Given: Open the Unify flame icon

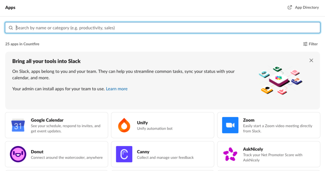Looking at the screenshot, I should pos(124,125).
